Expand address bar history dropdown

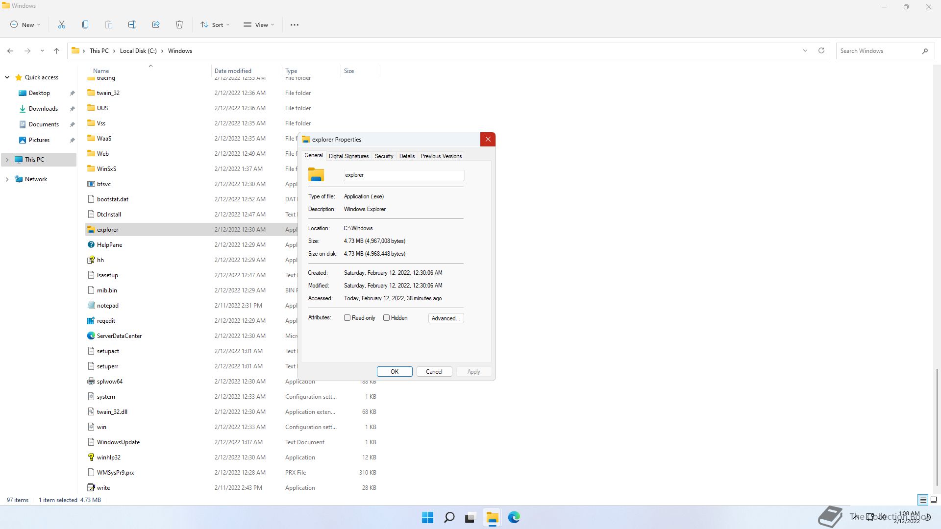pos(805,51)
